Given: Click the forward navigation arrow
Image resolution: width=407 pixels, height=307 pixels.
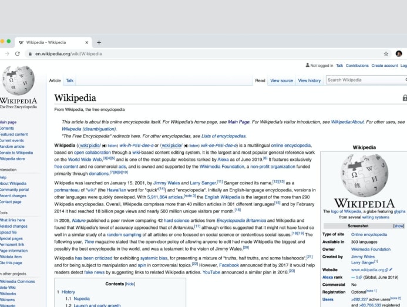Looking at the screenshot, I should point(7,54).
